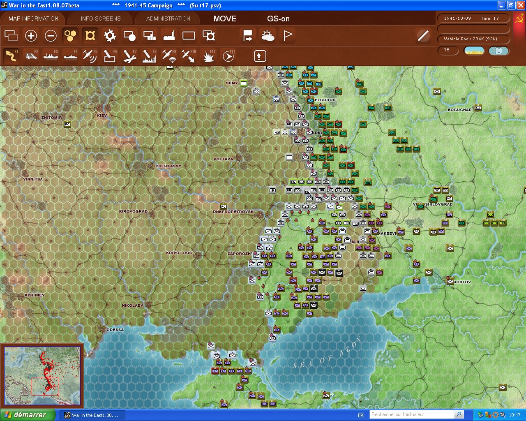526x421 pixels.
Task: Click the 10:47 taskbar clock
Action: [x=514, y=415]
